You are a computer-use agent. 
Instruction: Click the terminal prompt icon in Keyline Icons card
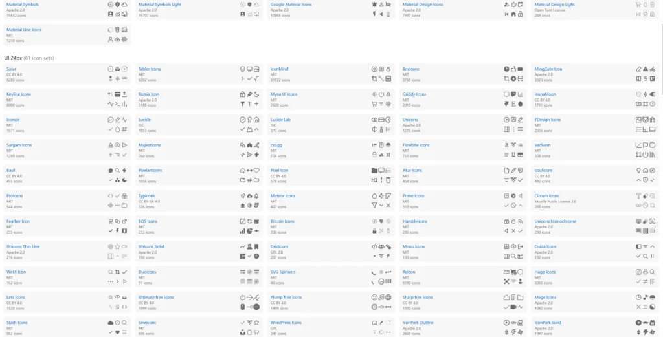point(118,104)
